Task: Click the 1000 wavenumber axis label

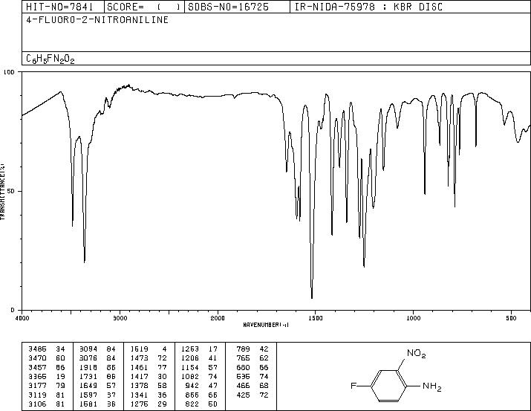Action: coord(413,318)
